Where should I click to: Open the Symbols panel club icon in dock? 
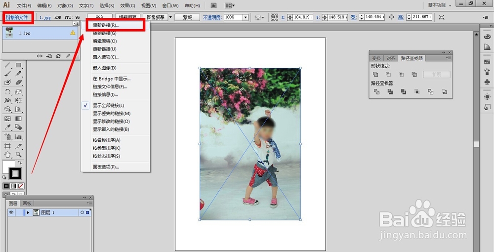[487, 82]
